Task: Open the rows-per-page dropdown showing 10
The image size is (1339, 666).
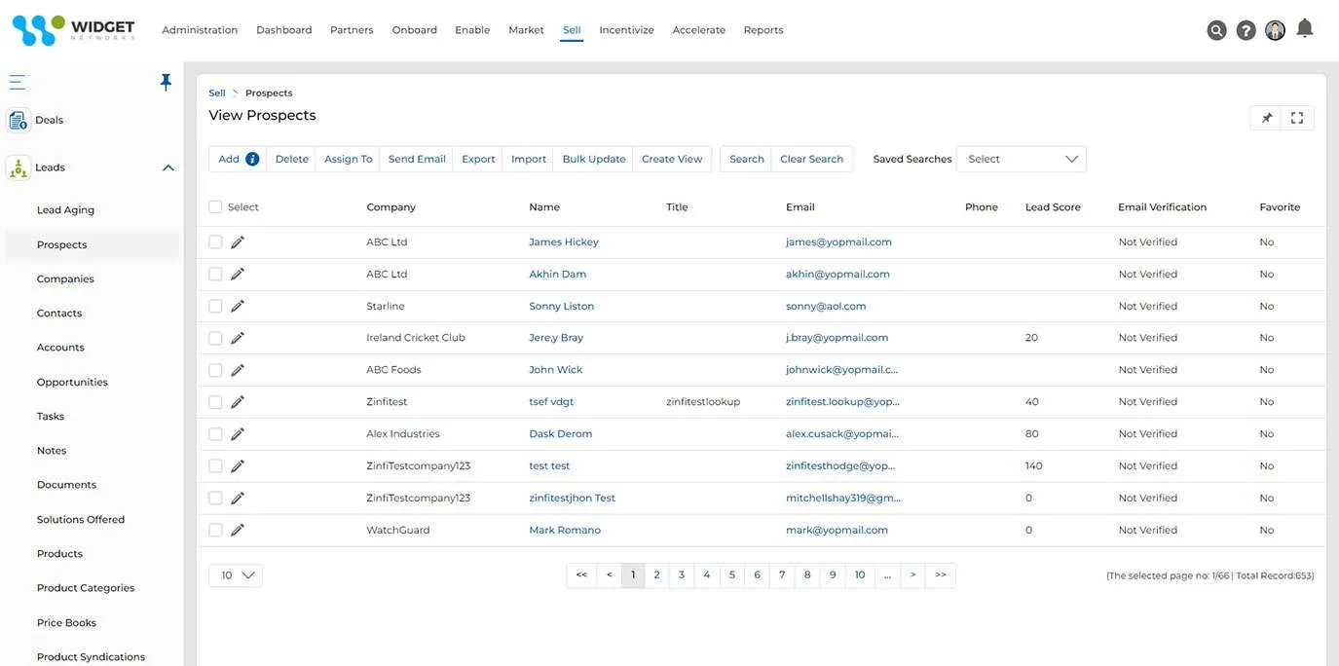Action: click(x=236, y=575)
